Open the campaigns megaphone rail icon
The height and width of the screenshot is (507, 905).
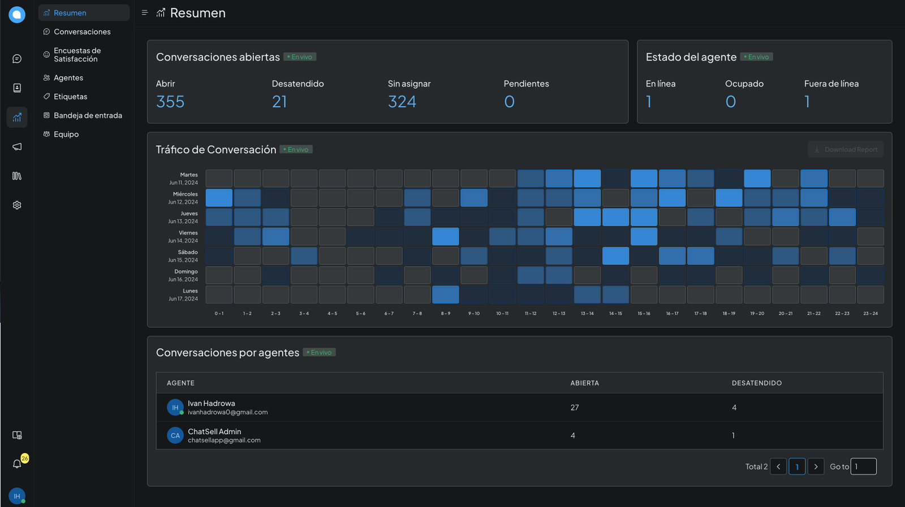[17, 146]
